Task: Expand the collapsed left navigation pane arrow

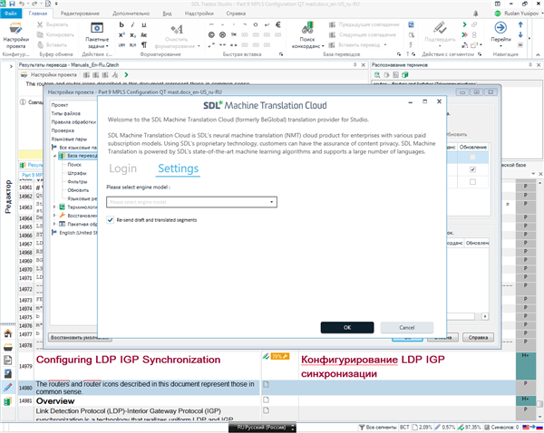Action: click(x=11, y=66)
